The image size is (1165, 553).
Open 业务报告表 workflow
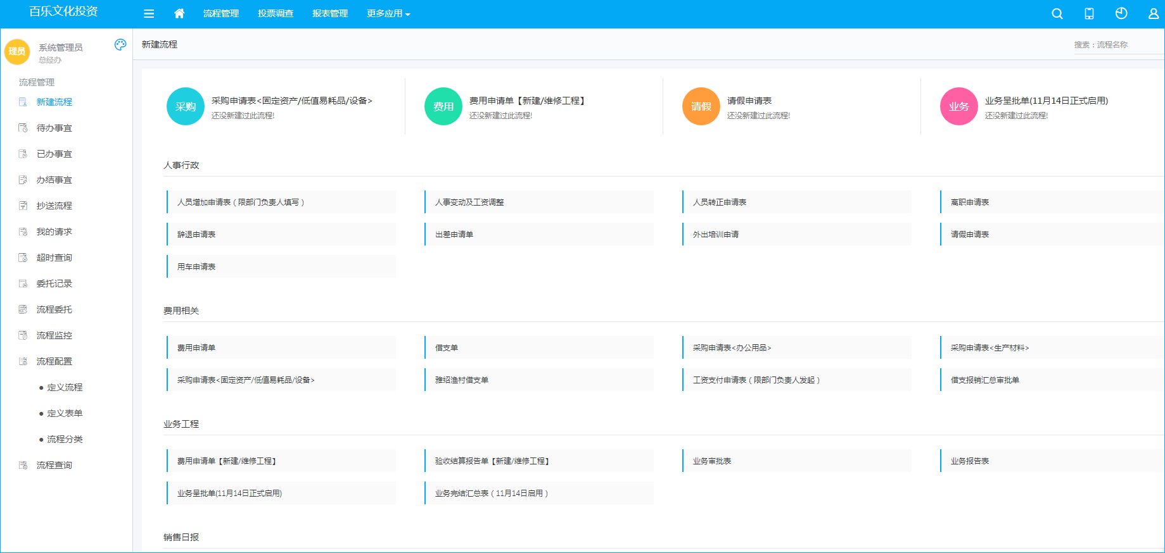1052,461
